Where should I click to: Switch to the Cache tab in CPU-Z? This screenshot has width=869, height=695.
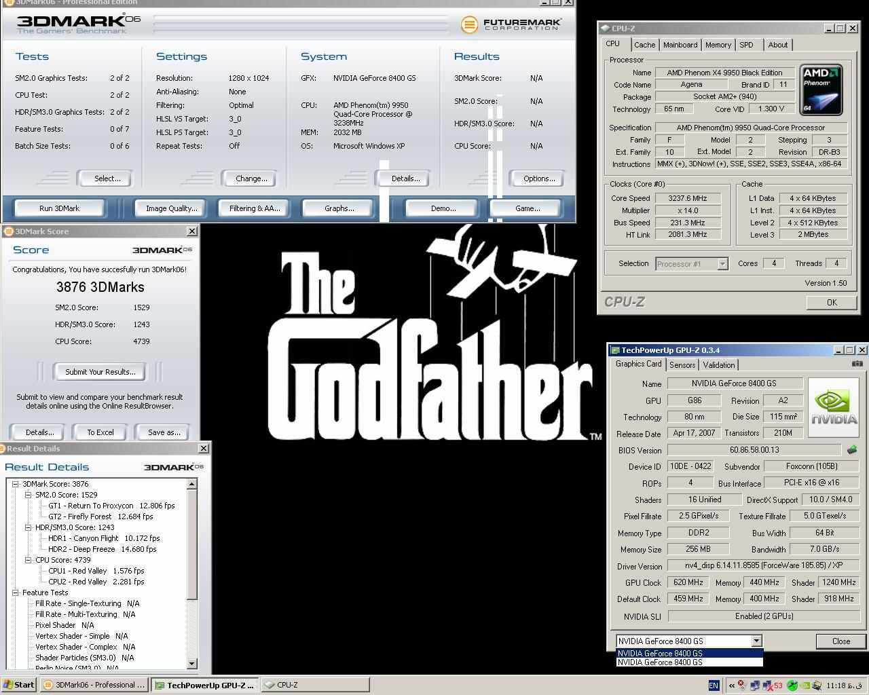click(x=644, y=45)
